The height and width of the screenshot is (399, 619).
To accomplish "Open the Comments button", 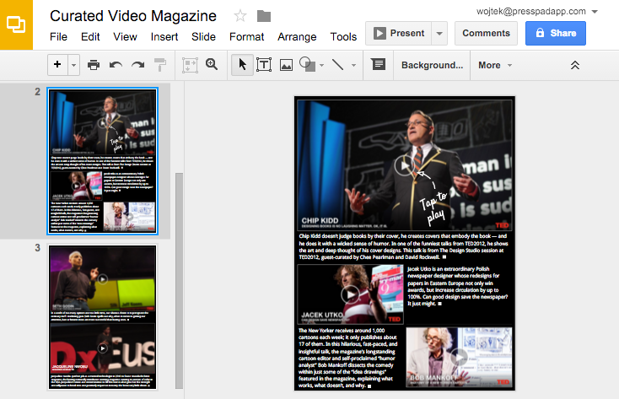I will tap(486, 33).
